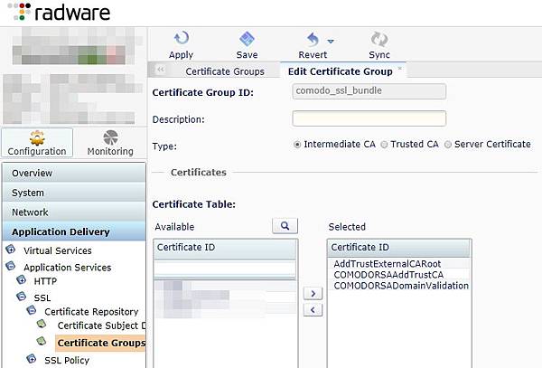Select the Intermediate CA radio button
The image size is (542, 368).
point(298,144)
